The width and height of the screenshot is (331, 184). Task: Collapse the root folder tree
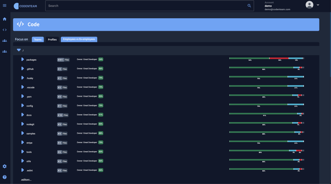coord(19,50)
